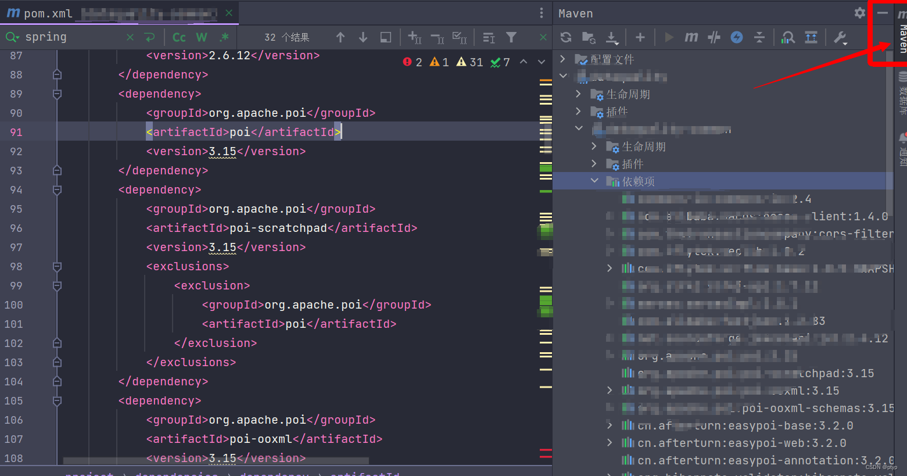This screenshot has width=907, height=476.
Task: Click download sources and documentation icon
Action: point(612,37)
